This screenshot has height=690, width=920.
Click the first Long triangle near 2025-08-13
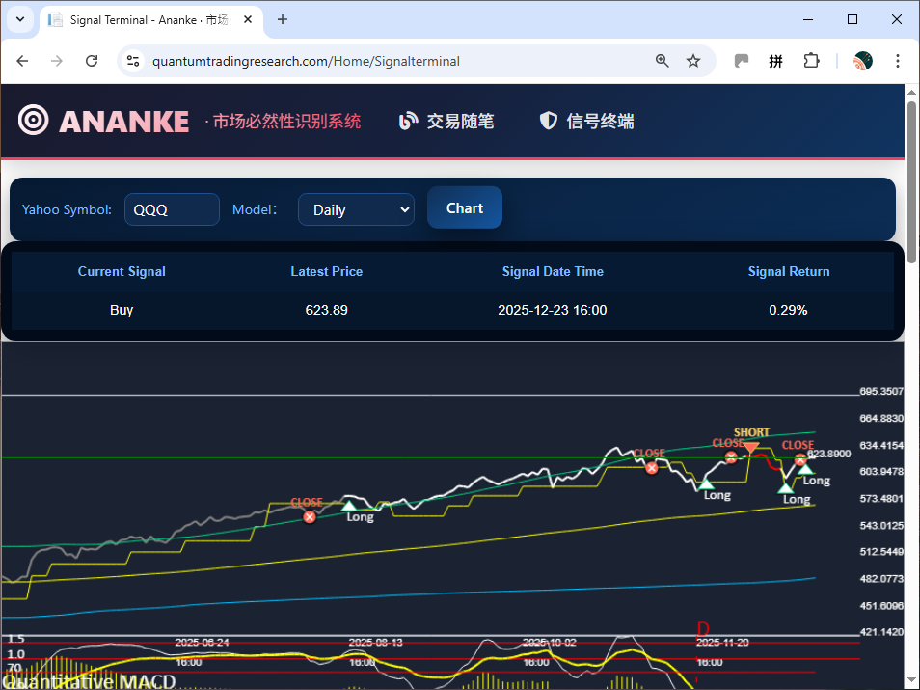[x=349, y=506]
